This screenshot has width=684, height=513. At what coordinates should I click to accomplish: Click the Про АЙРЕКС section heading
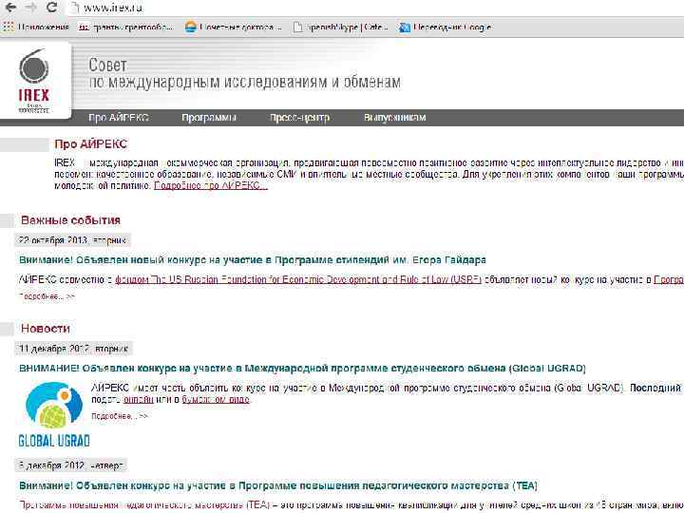[91, 144]
